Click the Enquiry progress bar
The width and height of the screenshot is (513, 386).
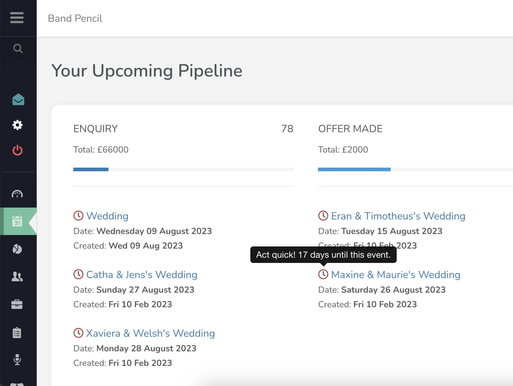183,170
